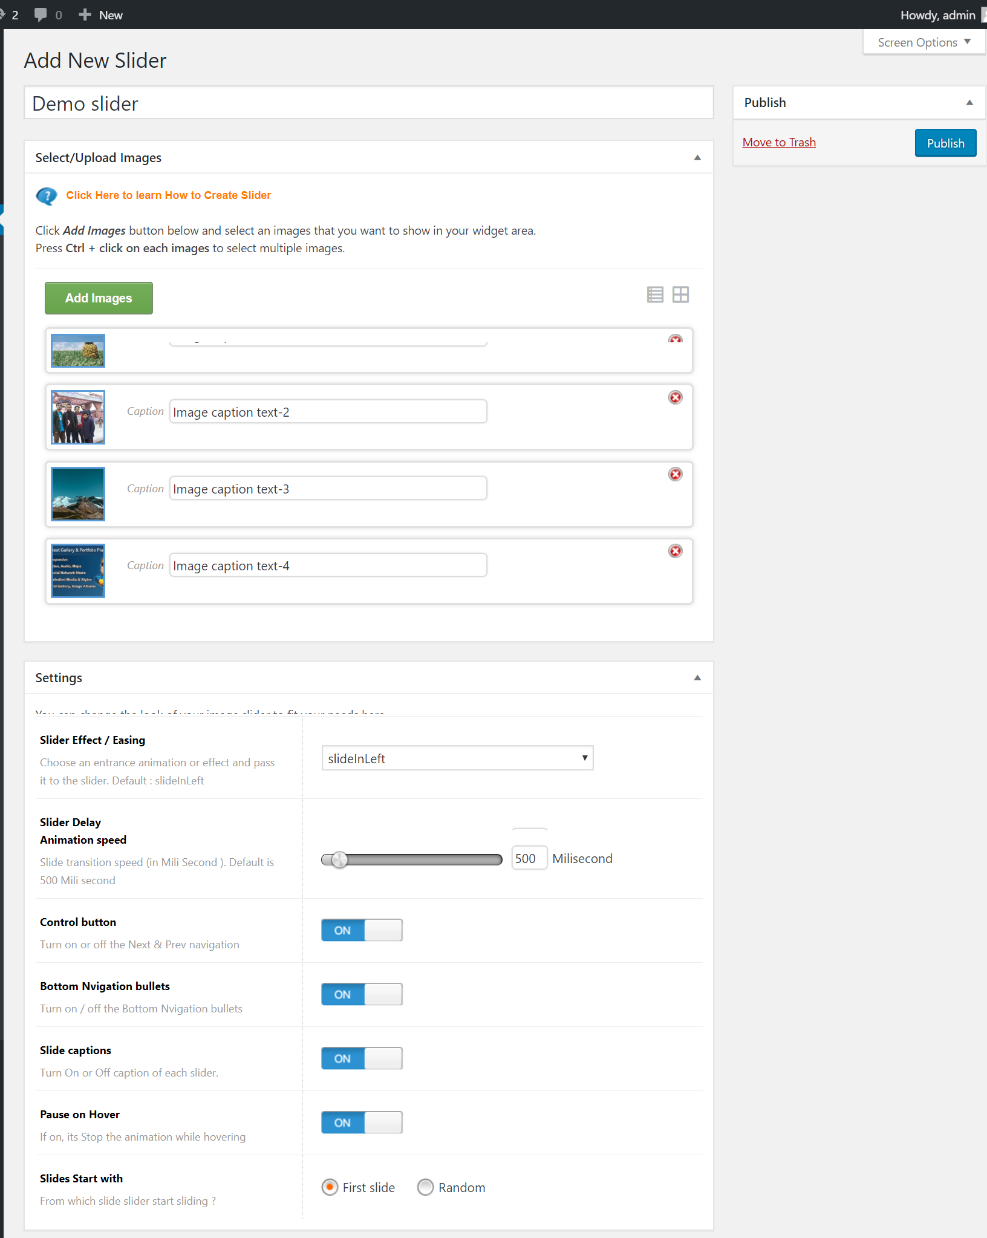Image resolution: width=987 pixels, height=1238 pixels.
Task: Click the pineapple field thumbnail
Action: 78,351
